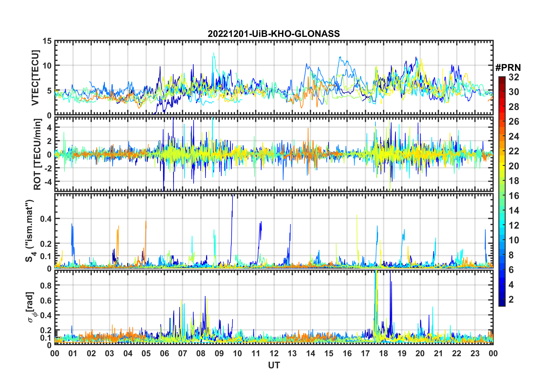Pick colorbar tick label 12

(x=514, y=225)
